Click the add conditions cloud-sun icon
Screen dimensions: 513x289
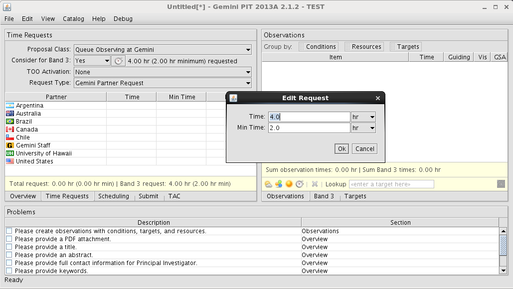(x=268, y=184)
